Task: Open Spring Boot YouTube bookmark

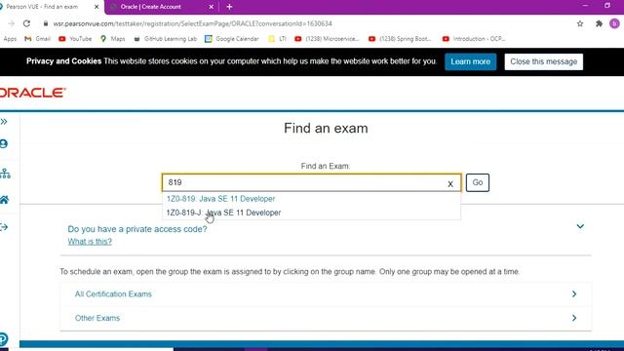Action: (x=400, y=39)
